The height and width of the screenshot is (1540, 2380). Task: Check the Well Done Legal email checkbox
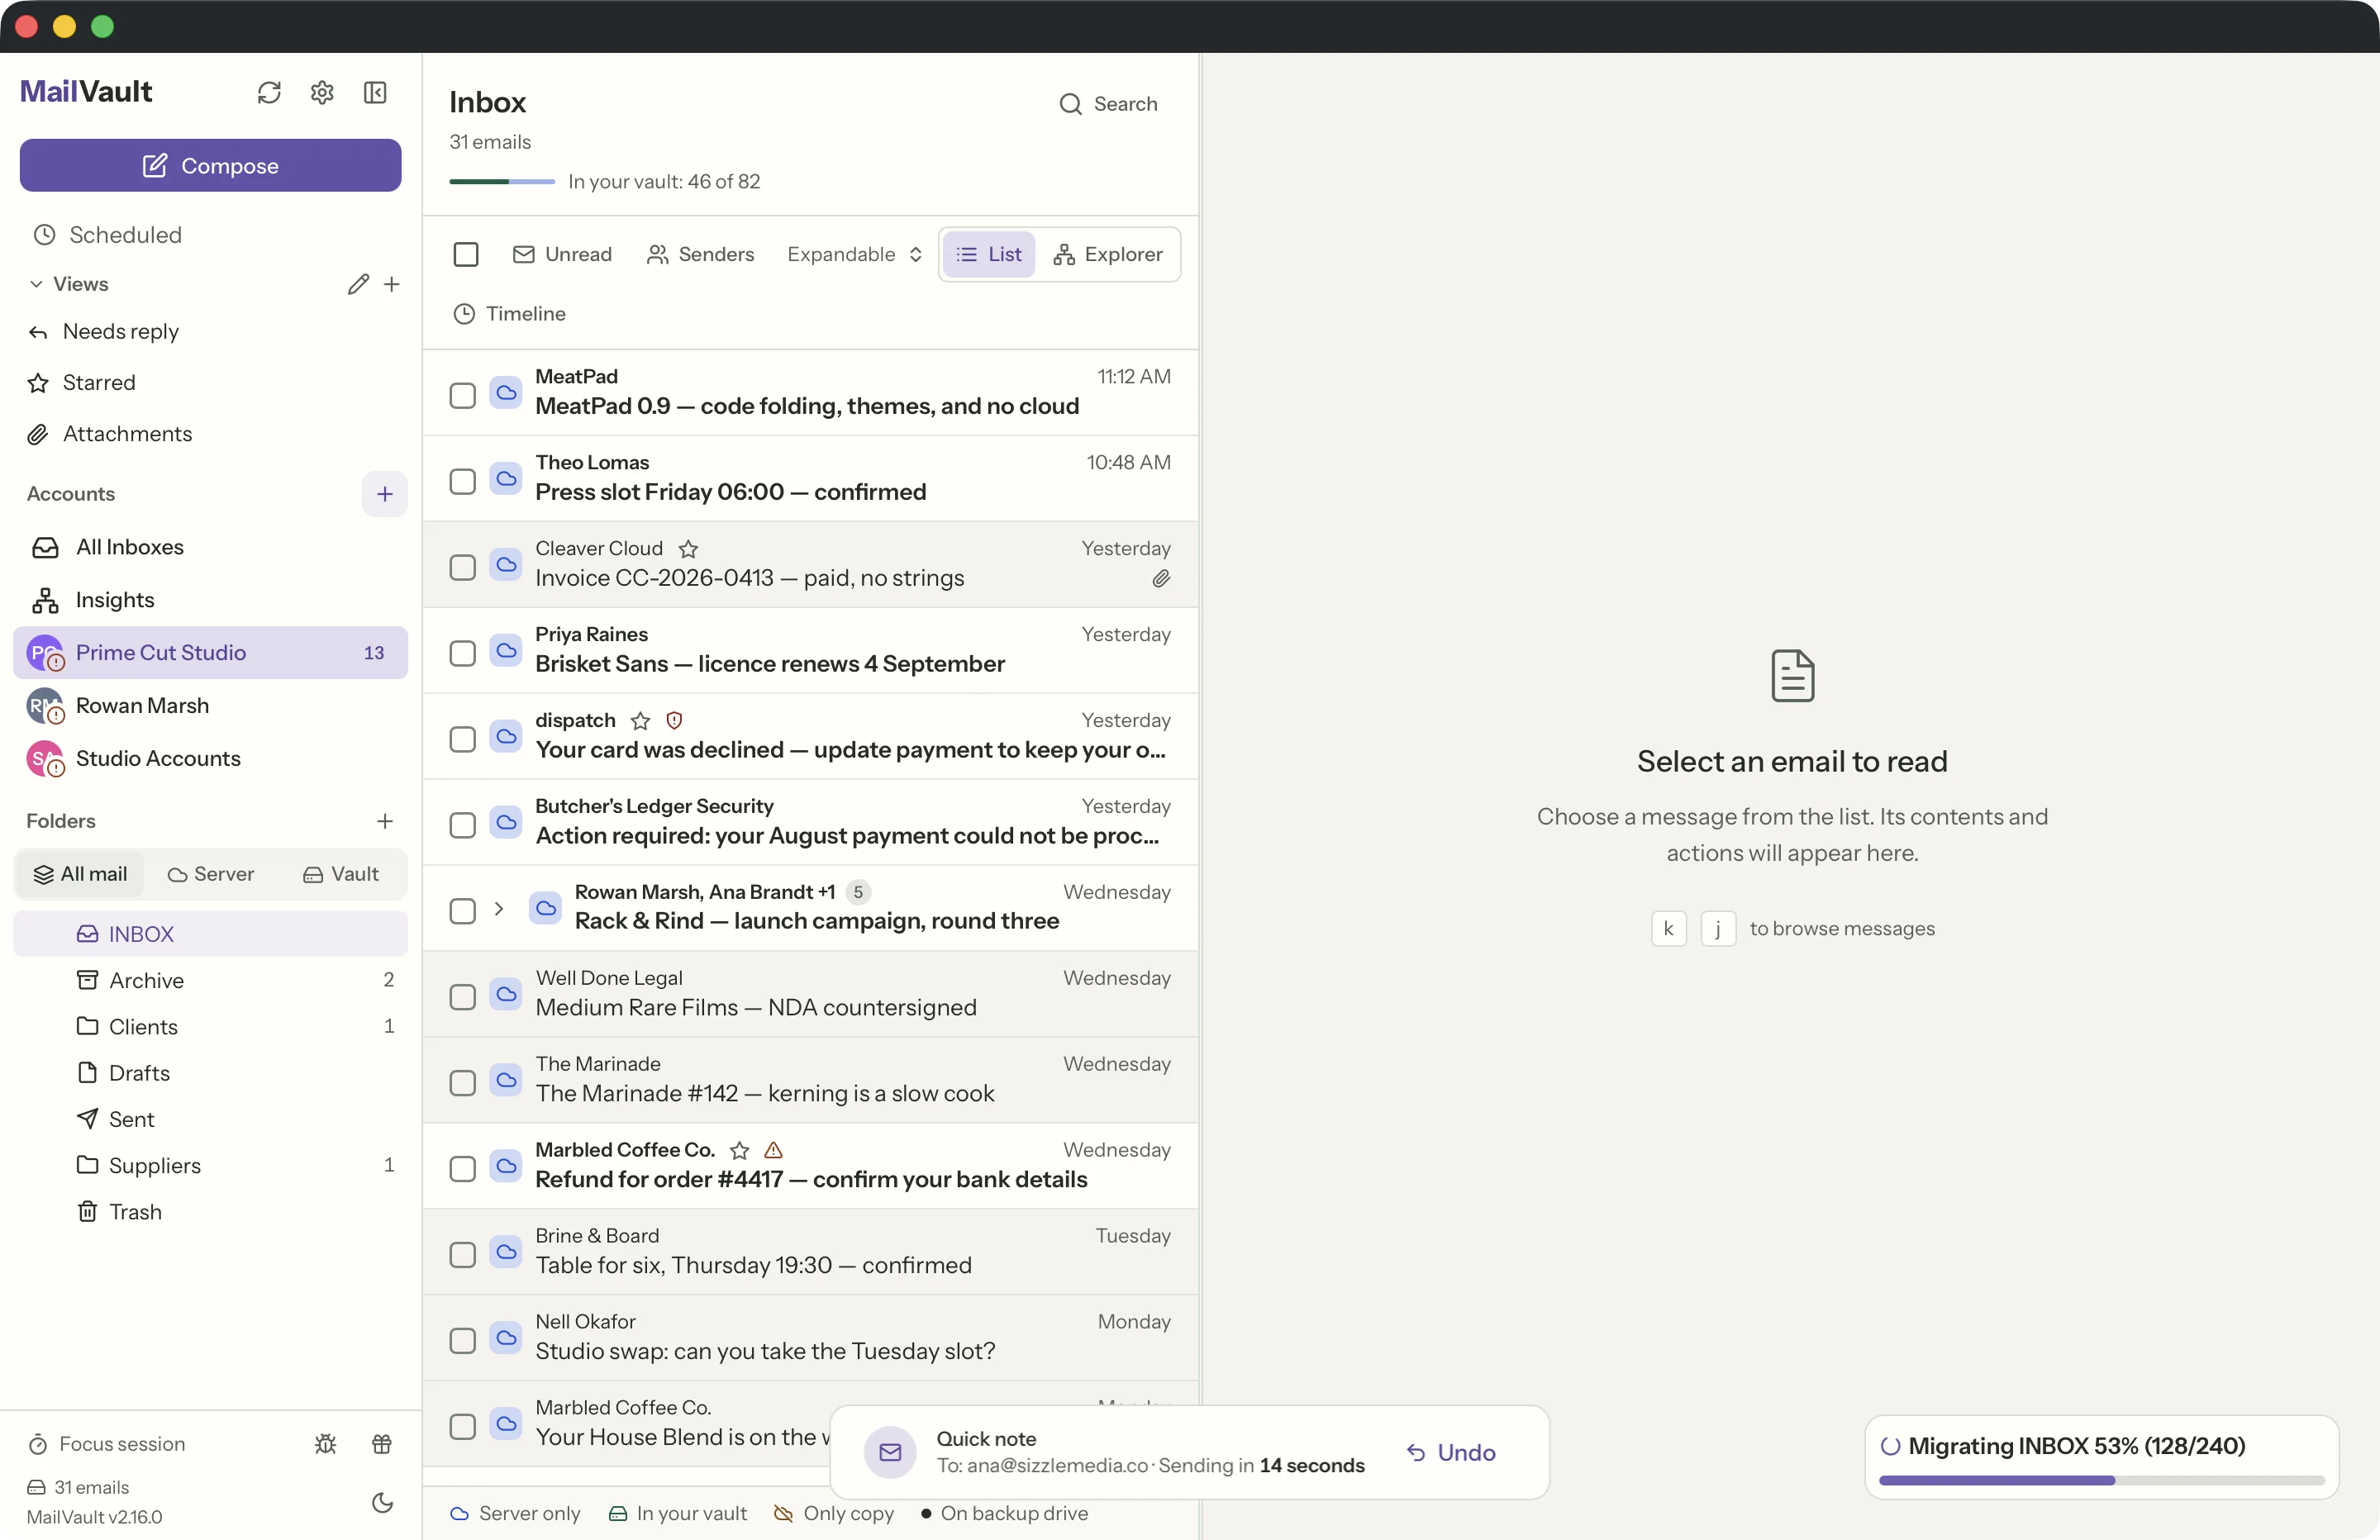(462, 998)
